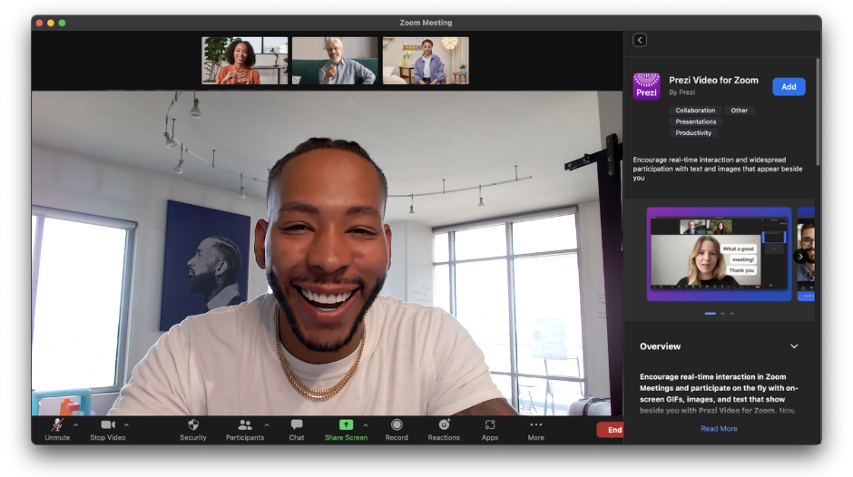The image size is (853, 477).
Task: Go back using the sidebar back arrow
Action: pyautogui.click(x=640, y=40)
